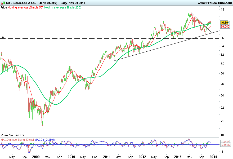Screen dimensions: 233x159
Task: Click the 20 price axis label
Action: tap(222, 121)
